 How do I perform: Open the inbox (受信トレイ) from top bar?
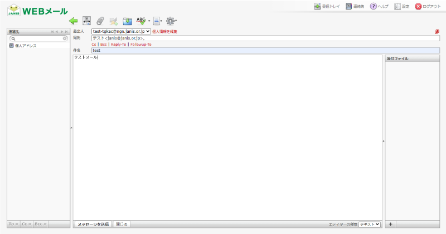click(x=327, y=6)
